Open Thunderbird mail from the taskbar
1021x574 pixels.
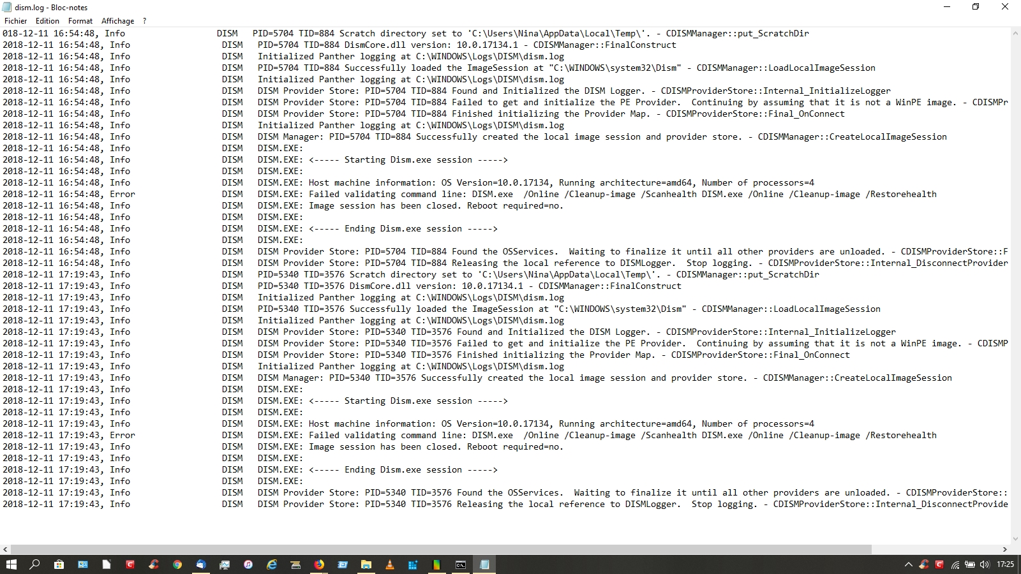[x=201, y=564]
